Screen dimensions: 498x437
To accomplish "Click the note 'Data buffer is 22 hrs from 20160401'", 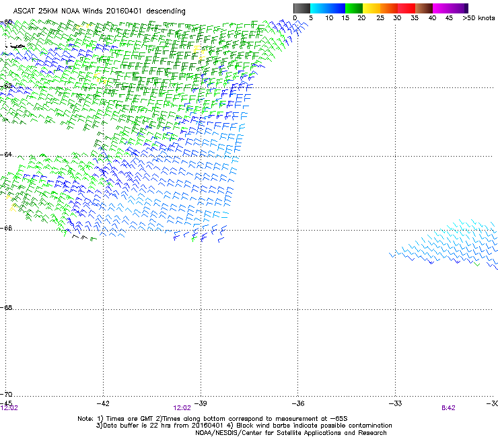I will pyautogui.click(x=162, y=426).
